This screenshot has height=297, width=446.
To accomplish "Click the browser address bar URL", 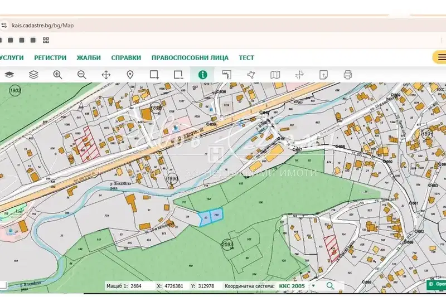I will coord(43,25).
